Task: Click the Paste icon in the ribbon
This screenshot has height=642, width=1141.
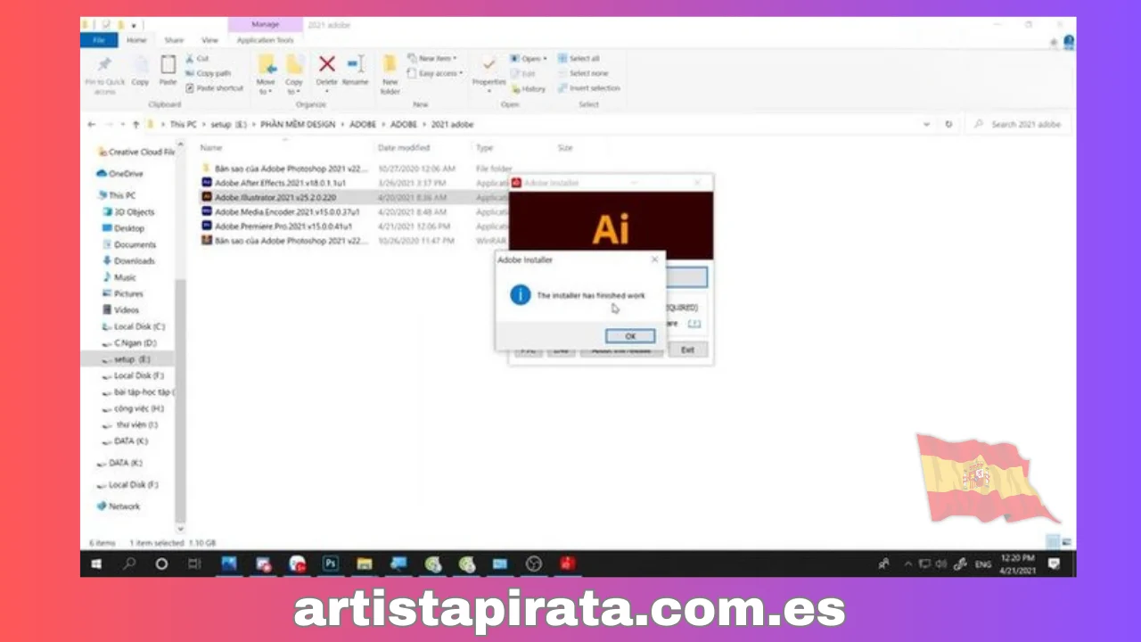Action: point(168,64)
